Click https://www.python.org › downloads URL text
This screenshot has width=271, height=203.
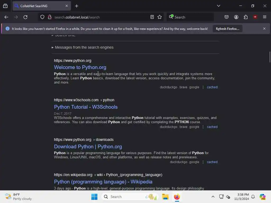(84, 140)
